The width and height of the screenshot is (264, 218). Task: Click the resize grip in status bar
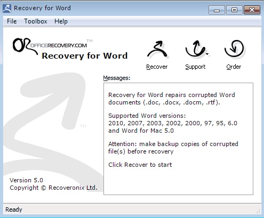point(258,211)
